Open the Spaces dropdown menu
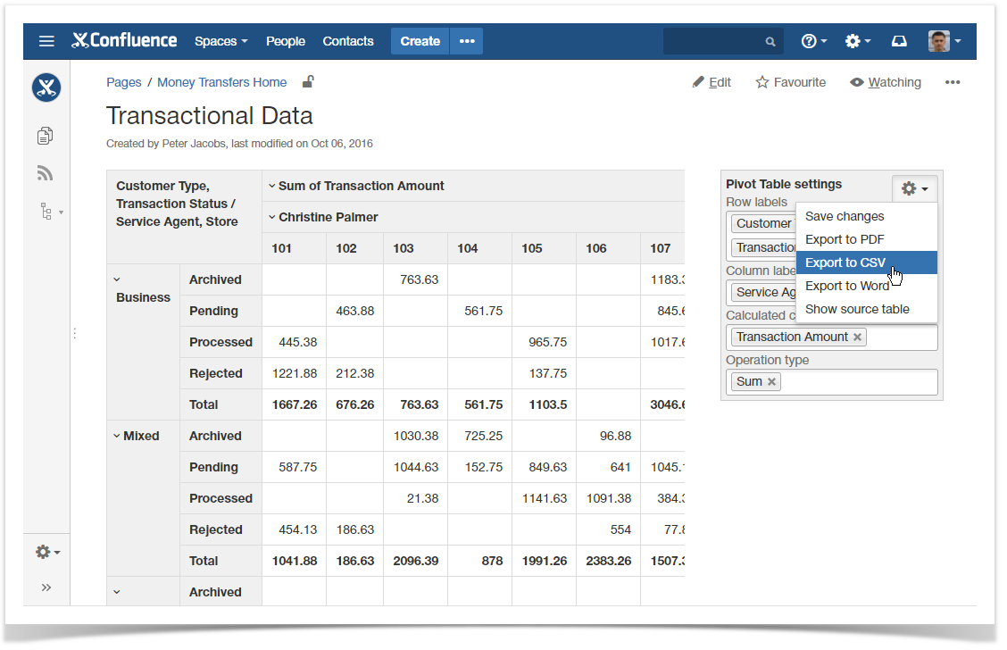Viewport: 1007px width, 650px height. (221, 41)
